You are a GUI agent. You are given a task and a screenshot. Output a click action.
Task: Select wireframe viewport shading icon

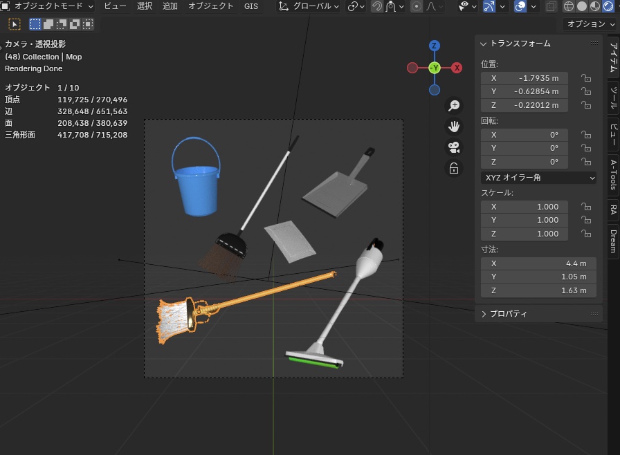pyautogui.click(x=569, y=6)
